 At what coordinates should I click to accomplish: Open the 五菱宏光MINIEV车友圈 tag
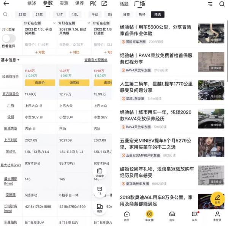coord(141,155)
